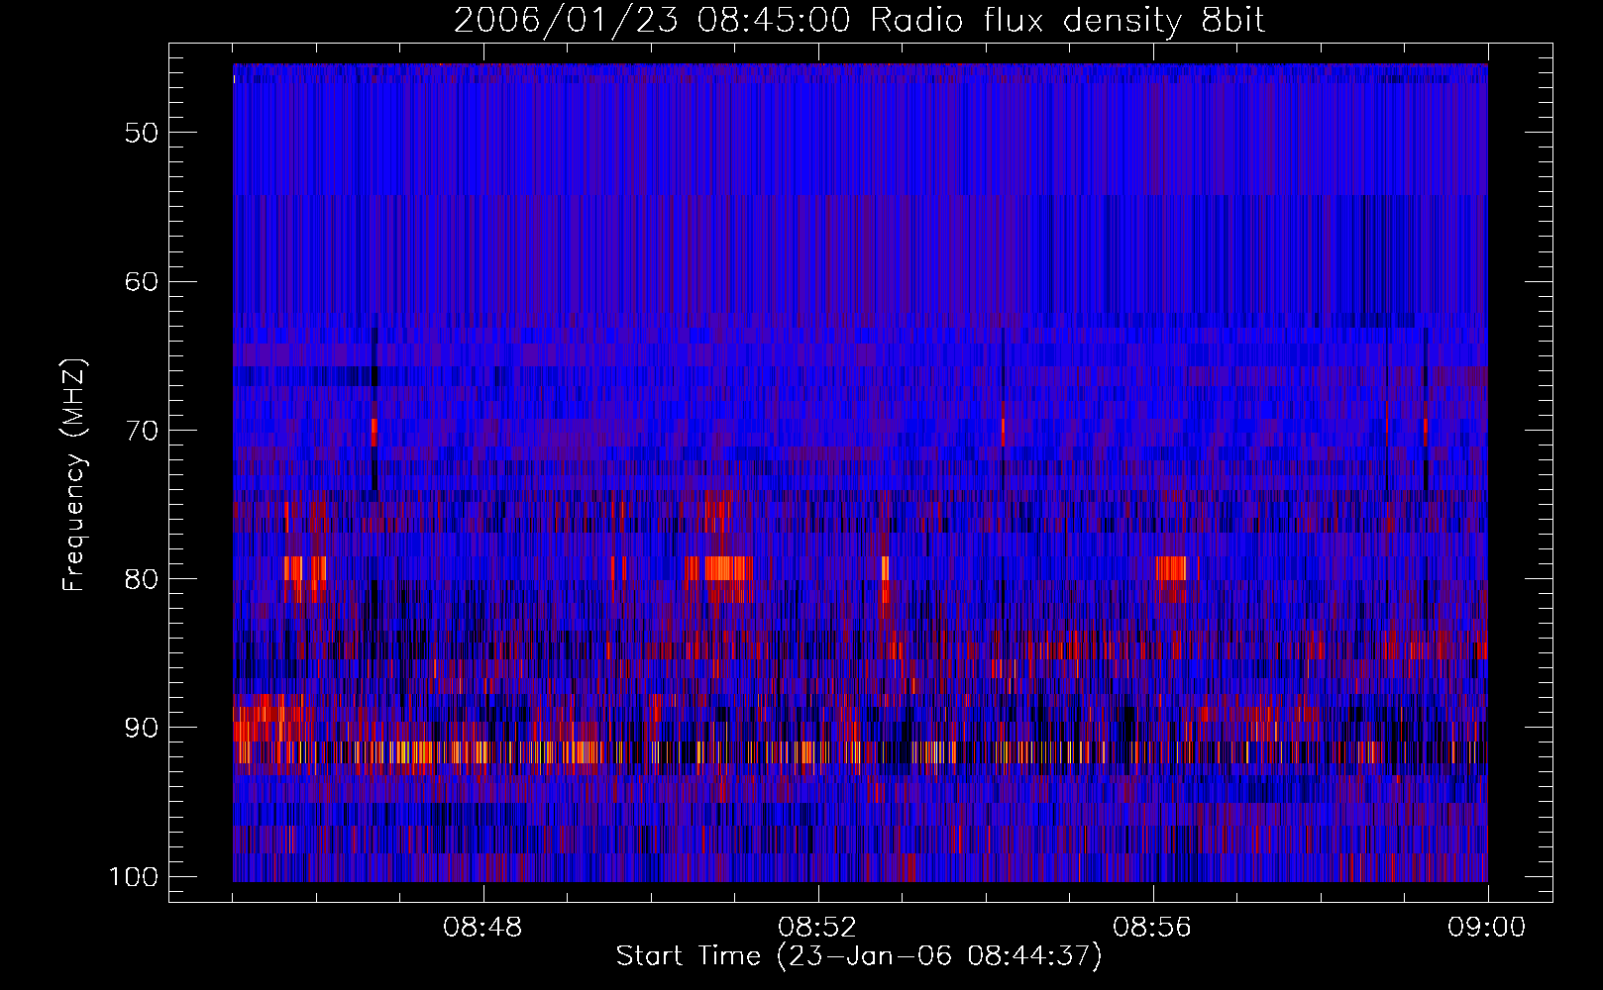Select the 70 frequency tick label
1603x990 pixels.
coord(142,431)
